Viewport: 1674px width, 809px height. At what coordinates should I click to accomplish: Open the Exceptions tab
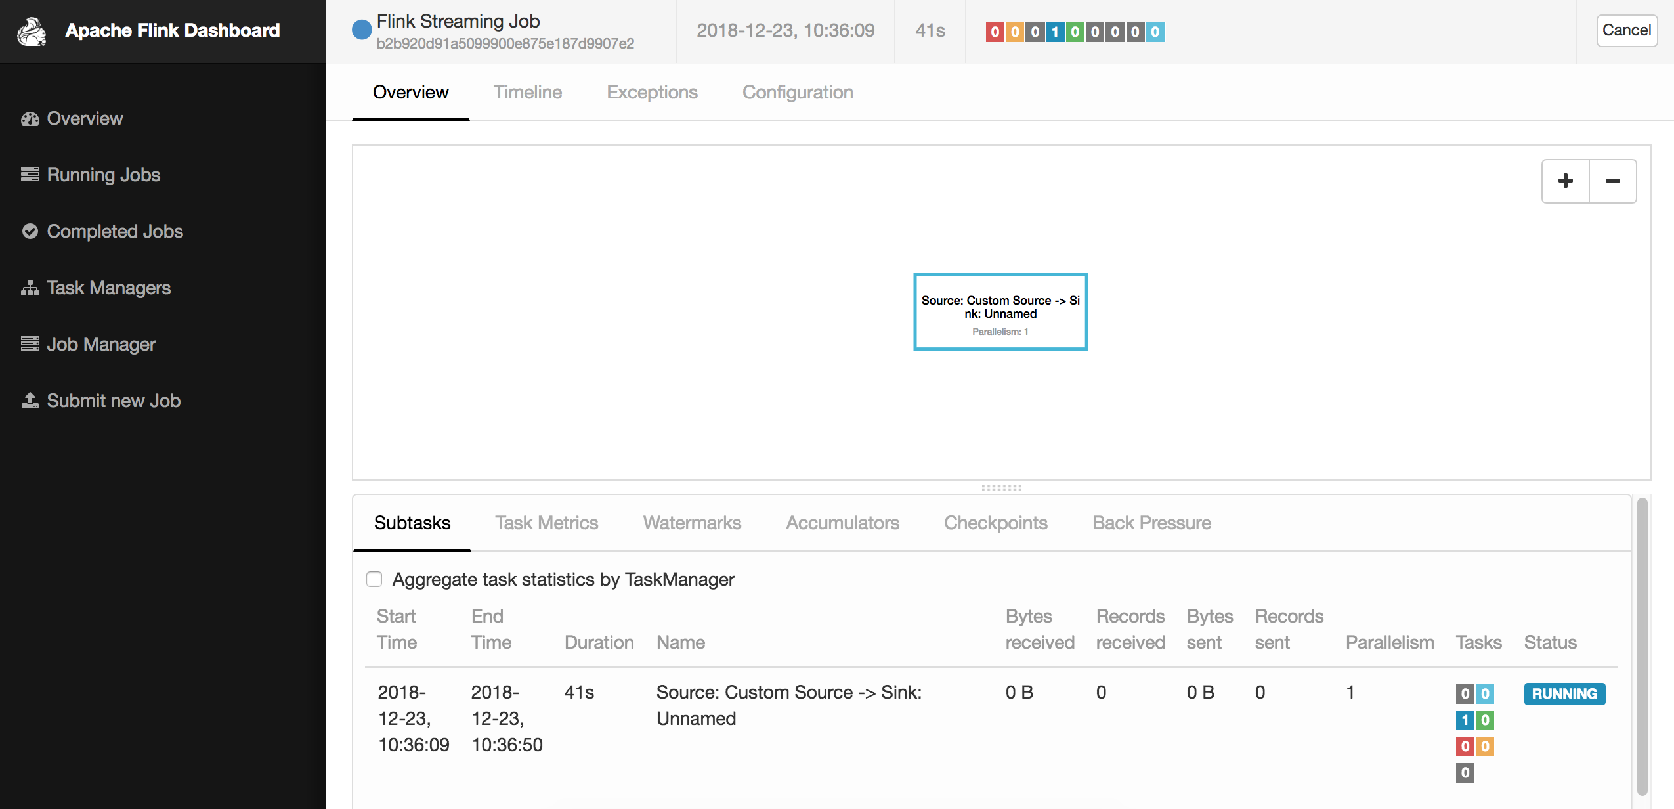pos(651,92)
